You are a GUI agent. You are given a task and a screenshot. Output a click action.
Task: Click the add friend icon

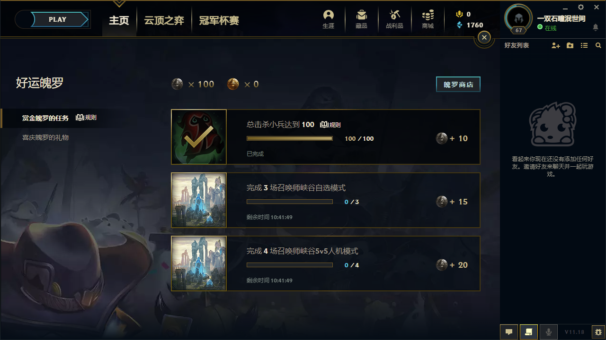pos(556,45)
